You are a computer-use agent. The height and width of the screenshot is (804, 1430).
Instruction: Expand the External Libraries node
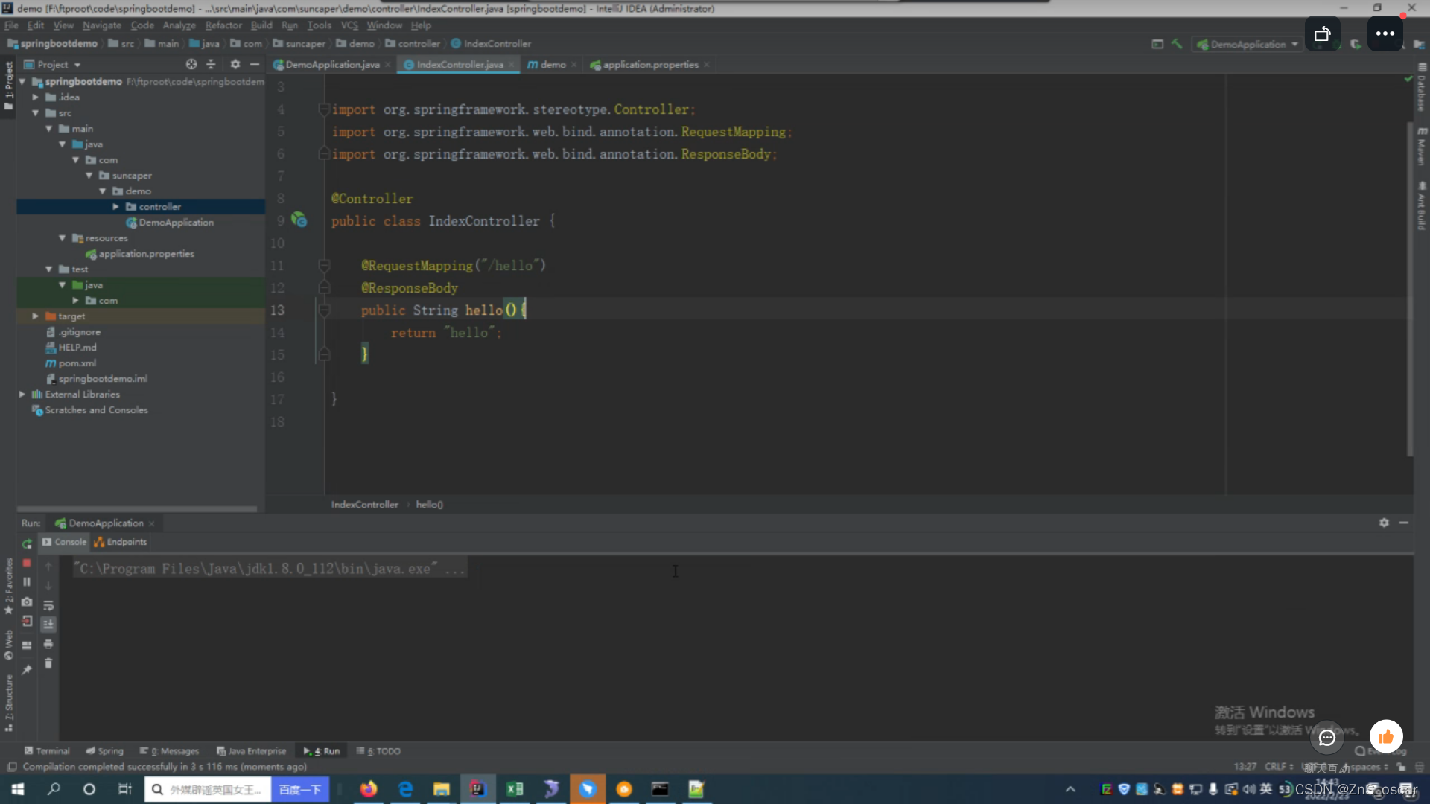[x=22, y=394]
